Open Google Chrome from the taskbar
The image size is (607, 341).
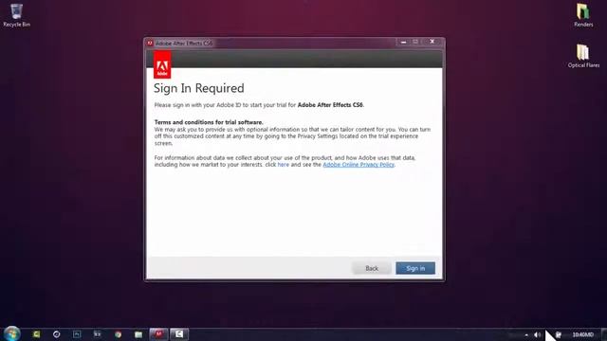coord(118,334)
